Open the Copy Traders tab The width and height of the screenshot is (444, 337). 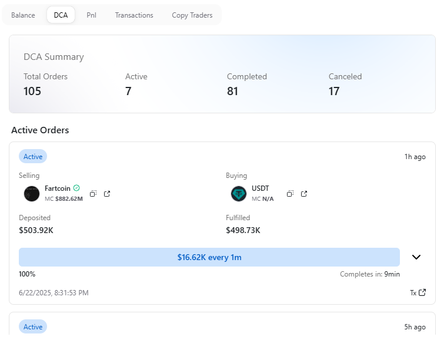[x=192, y=15]
